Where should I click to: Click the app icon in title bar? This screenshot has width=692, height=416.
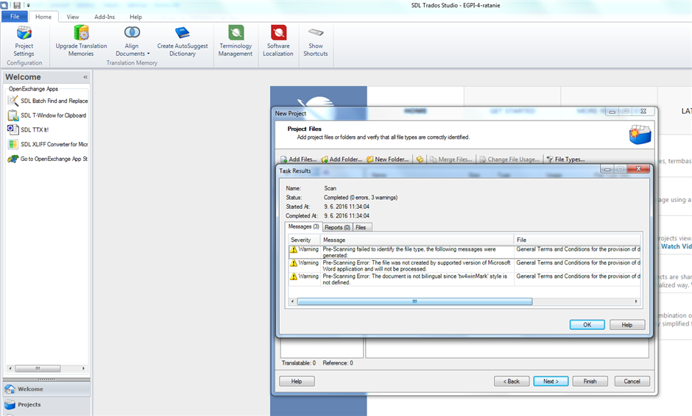4,5
